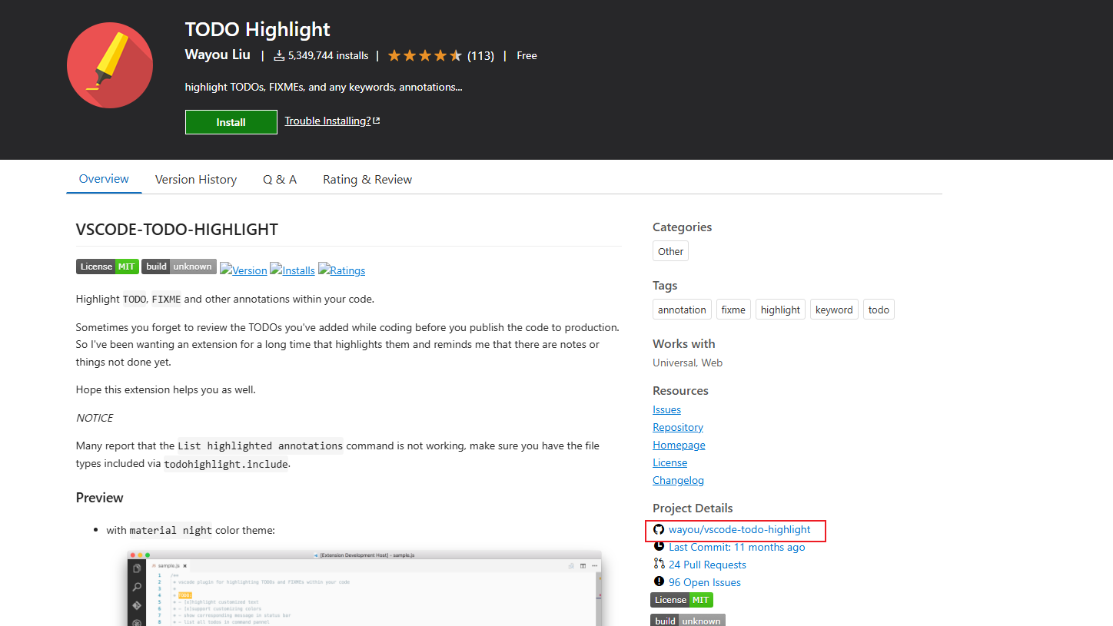Click the build unknown badge in sidebar

pos(688,620)
